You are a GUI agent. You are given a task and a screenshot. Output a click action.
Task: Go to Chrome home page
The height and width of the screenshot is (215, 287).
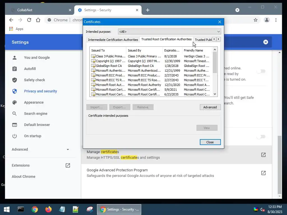[x=38, y=20]
